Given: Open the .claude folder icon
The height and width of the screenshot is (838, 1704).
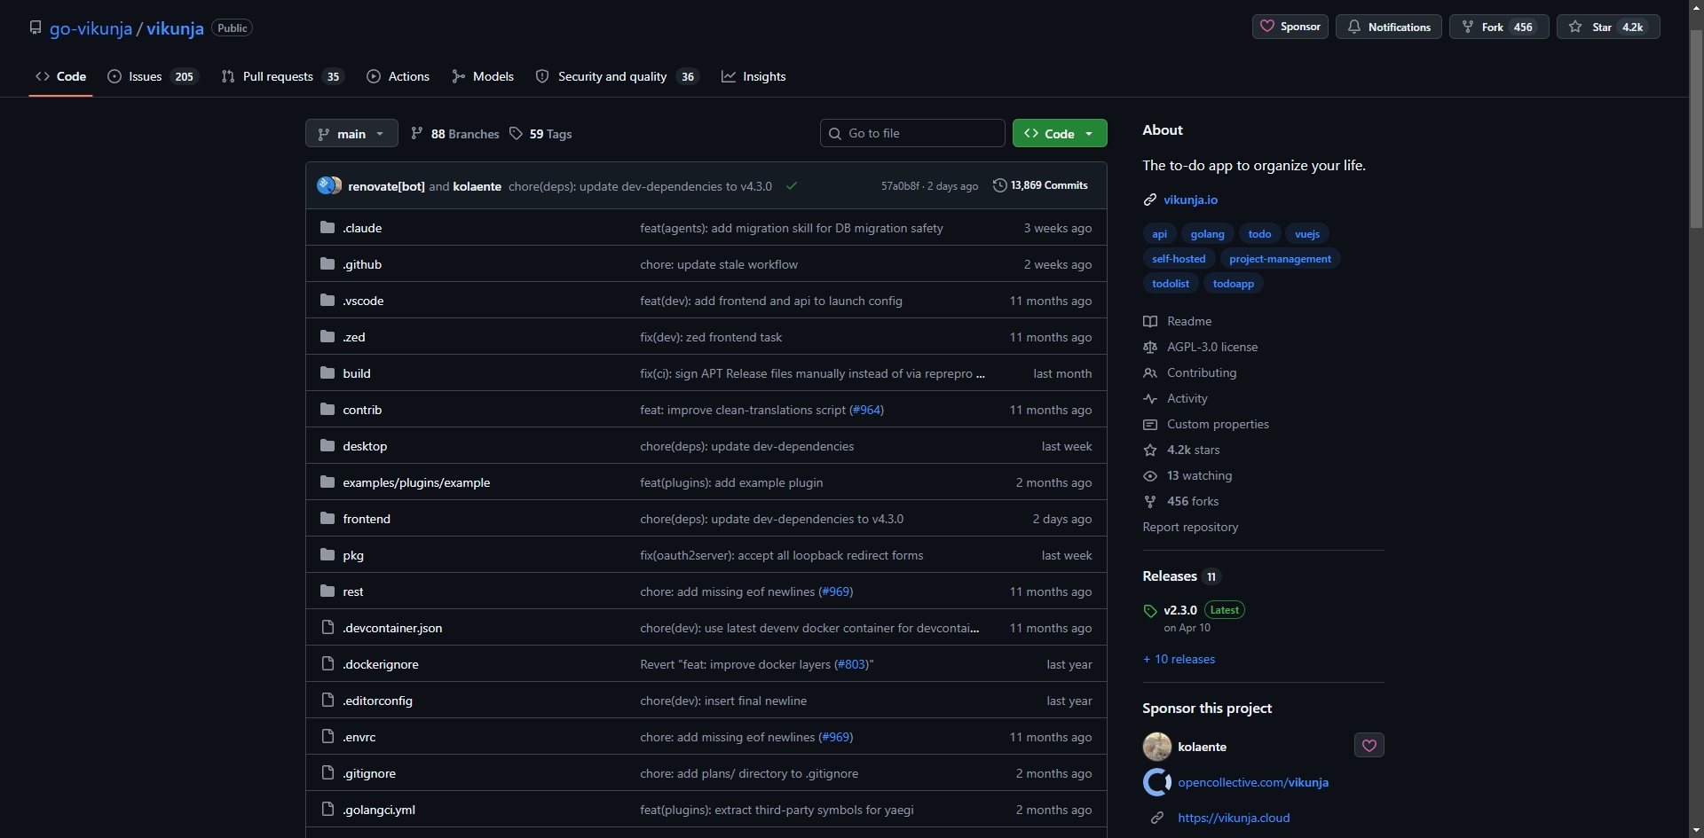Looking at the screenshot, I should pos(327,228).
